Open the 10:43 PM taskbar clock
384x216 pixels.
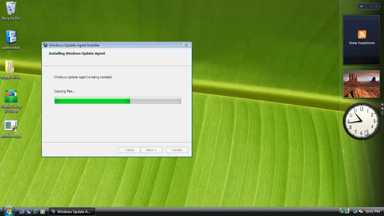pyautogui.click(x=372, y=211)
